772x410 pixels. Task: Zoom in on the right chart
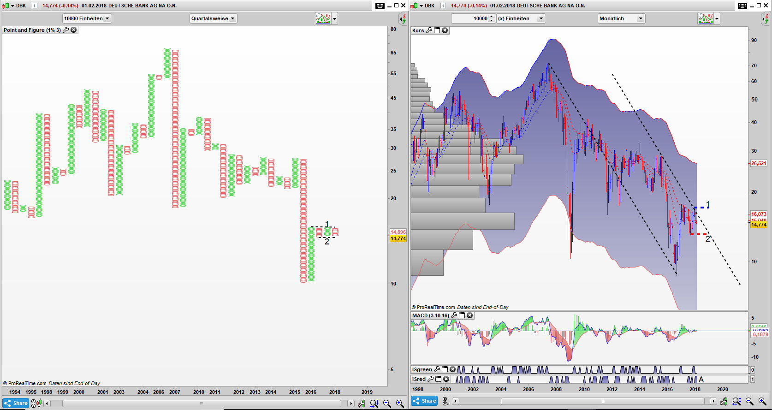click(x=762, y=402)
